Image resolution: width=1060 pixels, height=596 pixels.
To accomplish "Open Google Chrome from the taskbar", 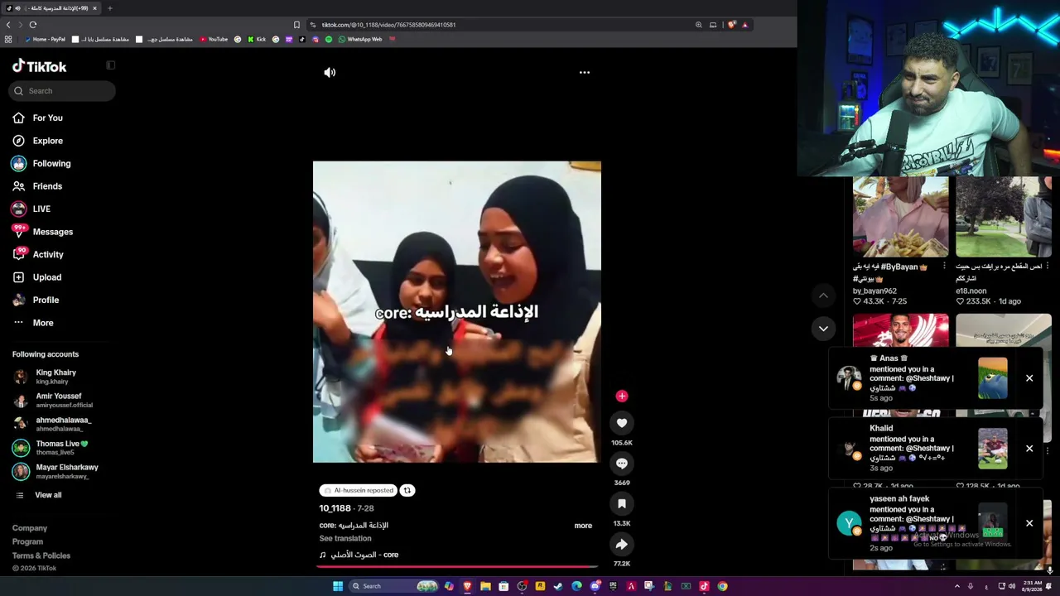I will (x=722, y=587).
